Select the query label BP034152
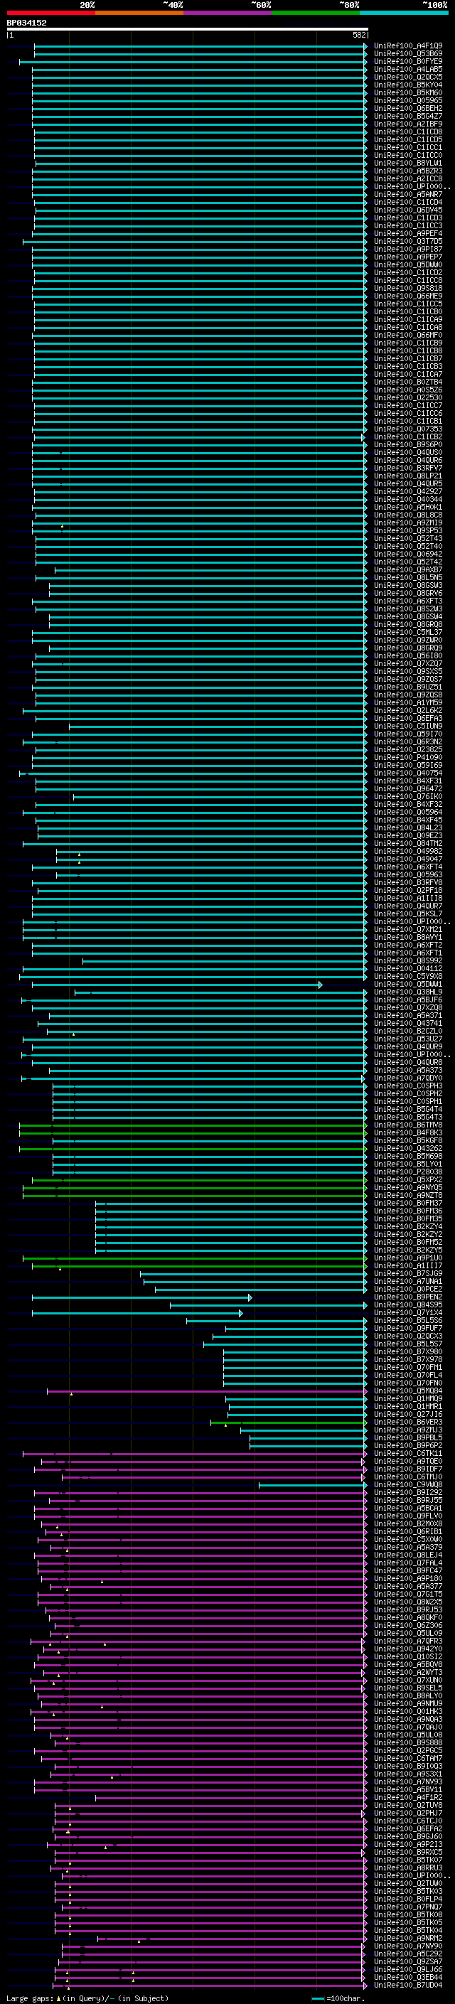 [x=27, y=23]
